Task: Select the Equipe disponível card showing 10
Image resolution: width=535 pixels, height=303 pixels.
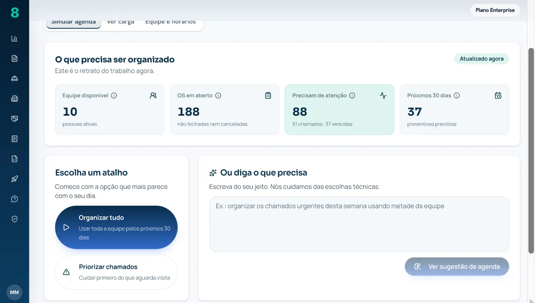Action: [x=109, y=109]
